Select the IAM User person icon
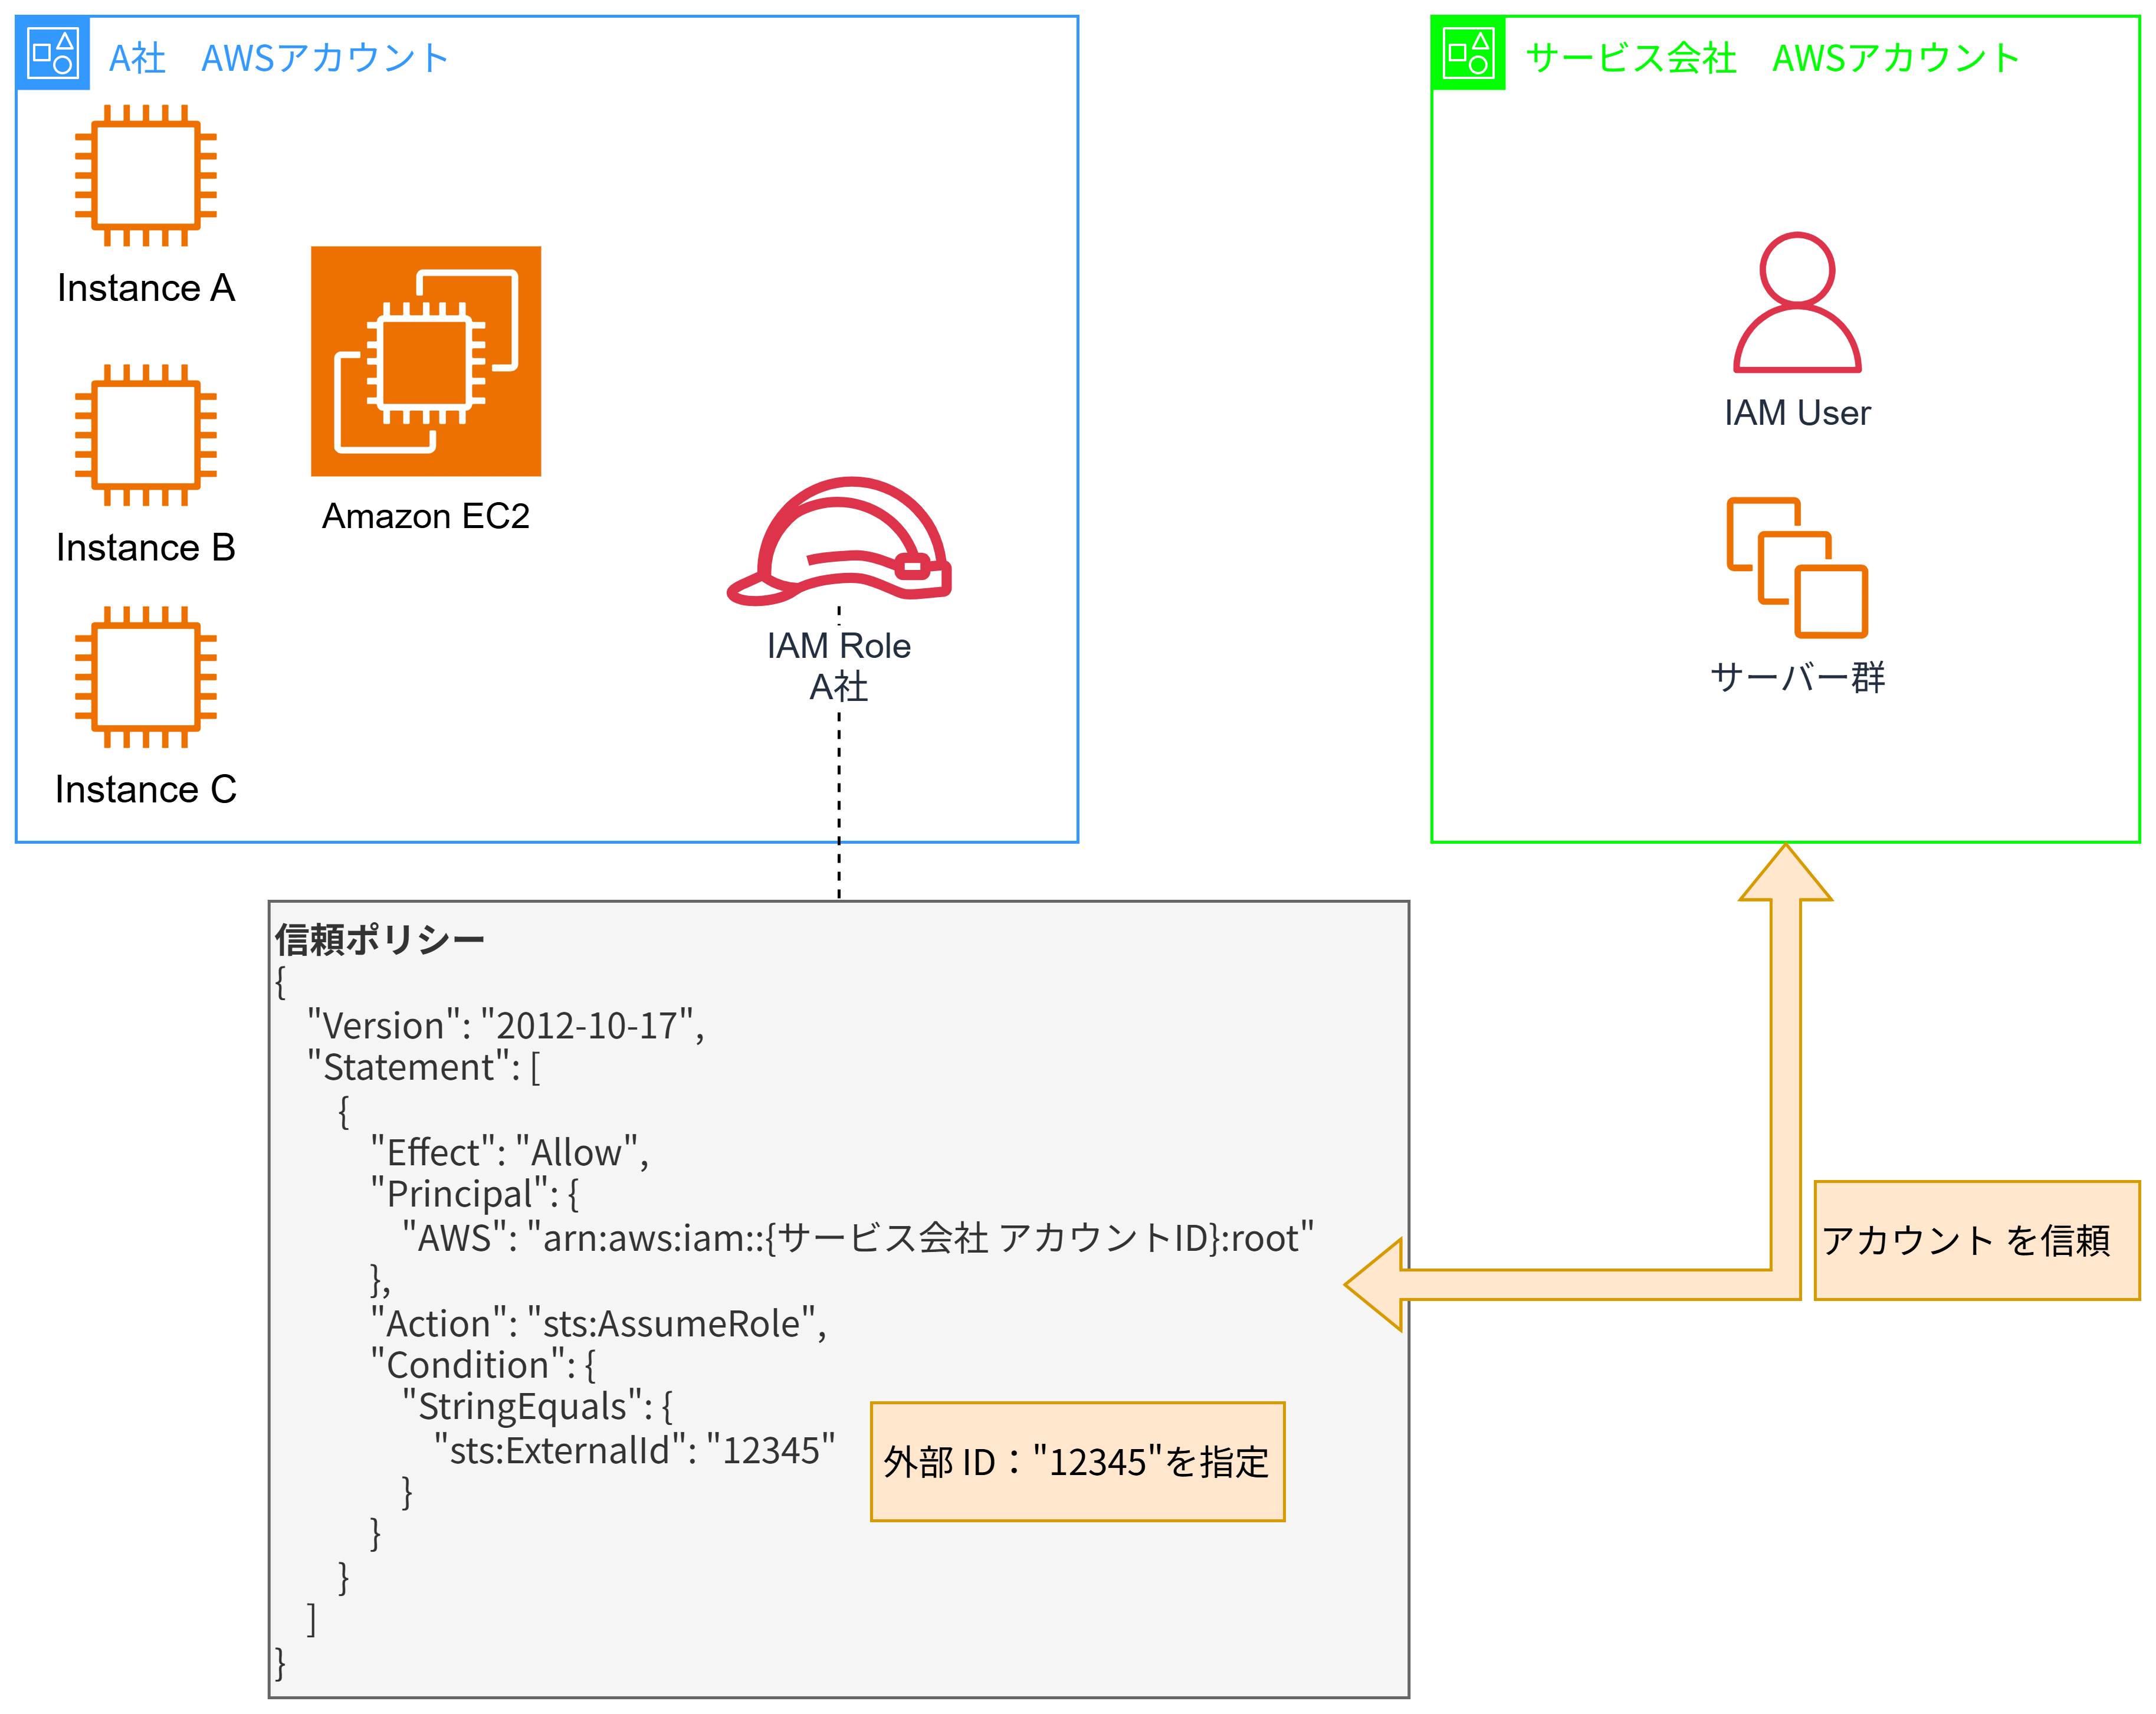Screen dimensions: 2156x1714 pos(1796,302)
